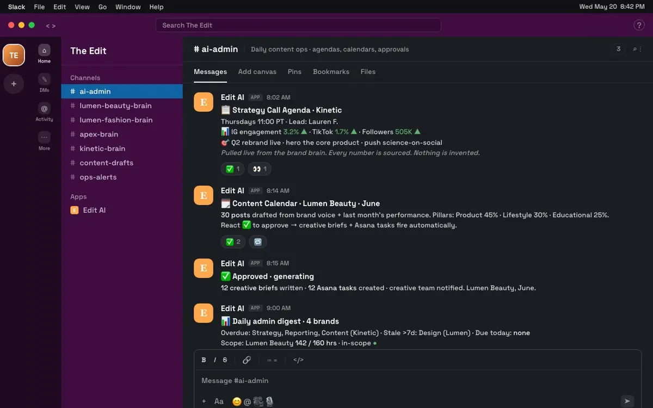653x408 pixels.
Task: Click into the Message #ai-admin field
Action: pos(417,381)
